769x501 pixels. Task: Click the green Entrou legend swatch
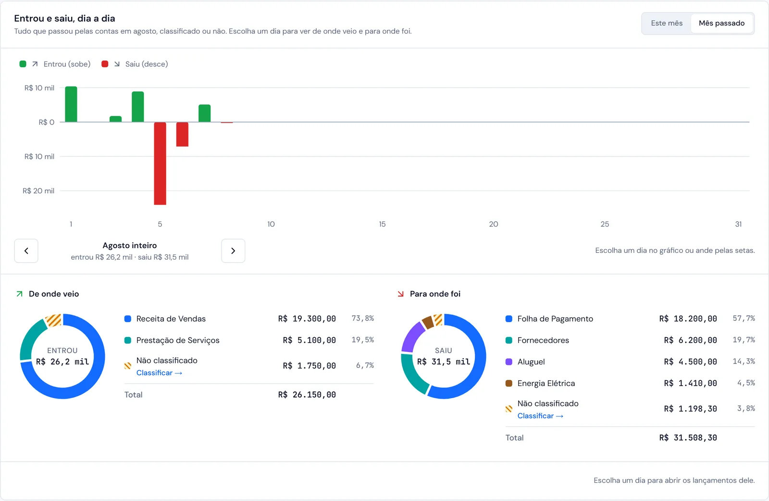pos(23,64)
